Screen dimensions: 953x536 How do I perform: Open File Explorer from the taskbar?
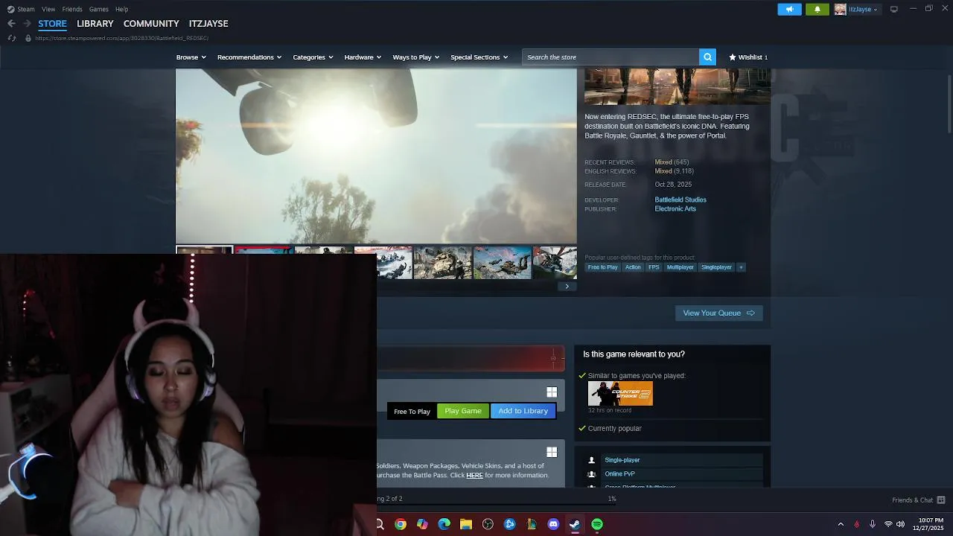tap(466, 524)
